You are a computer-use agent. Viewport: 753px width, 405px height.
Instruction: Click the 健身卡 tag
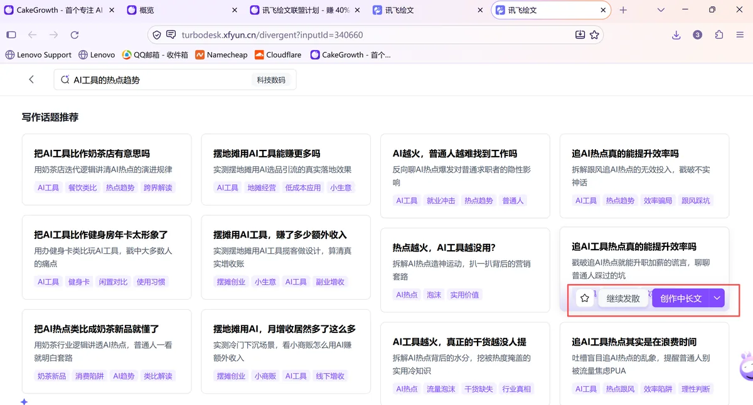coord(79,282)
